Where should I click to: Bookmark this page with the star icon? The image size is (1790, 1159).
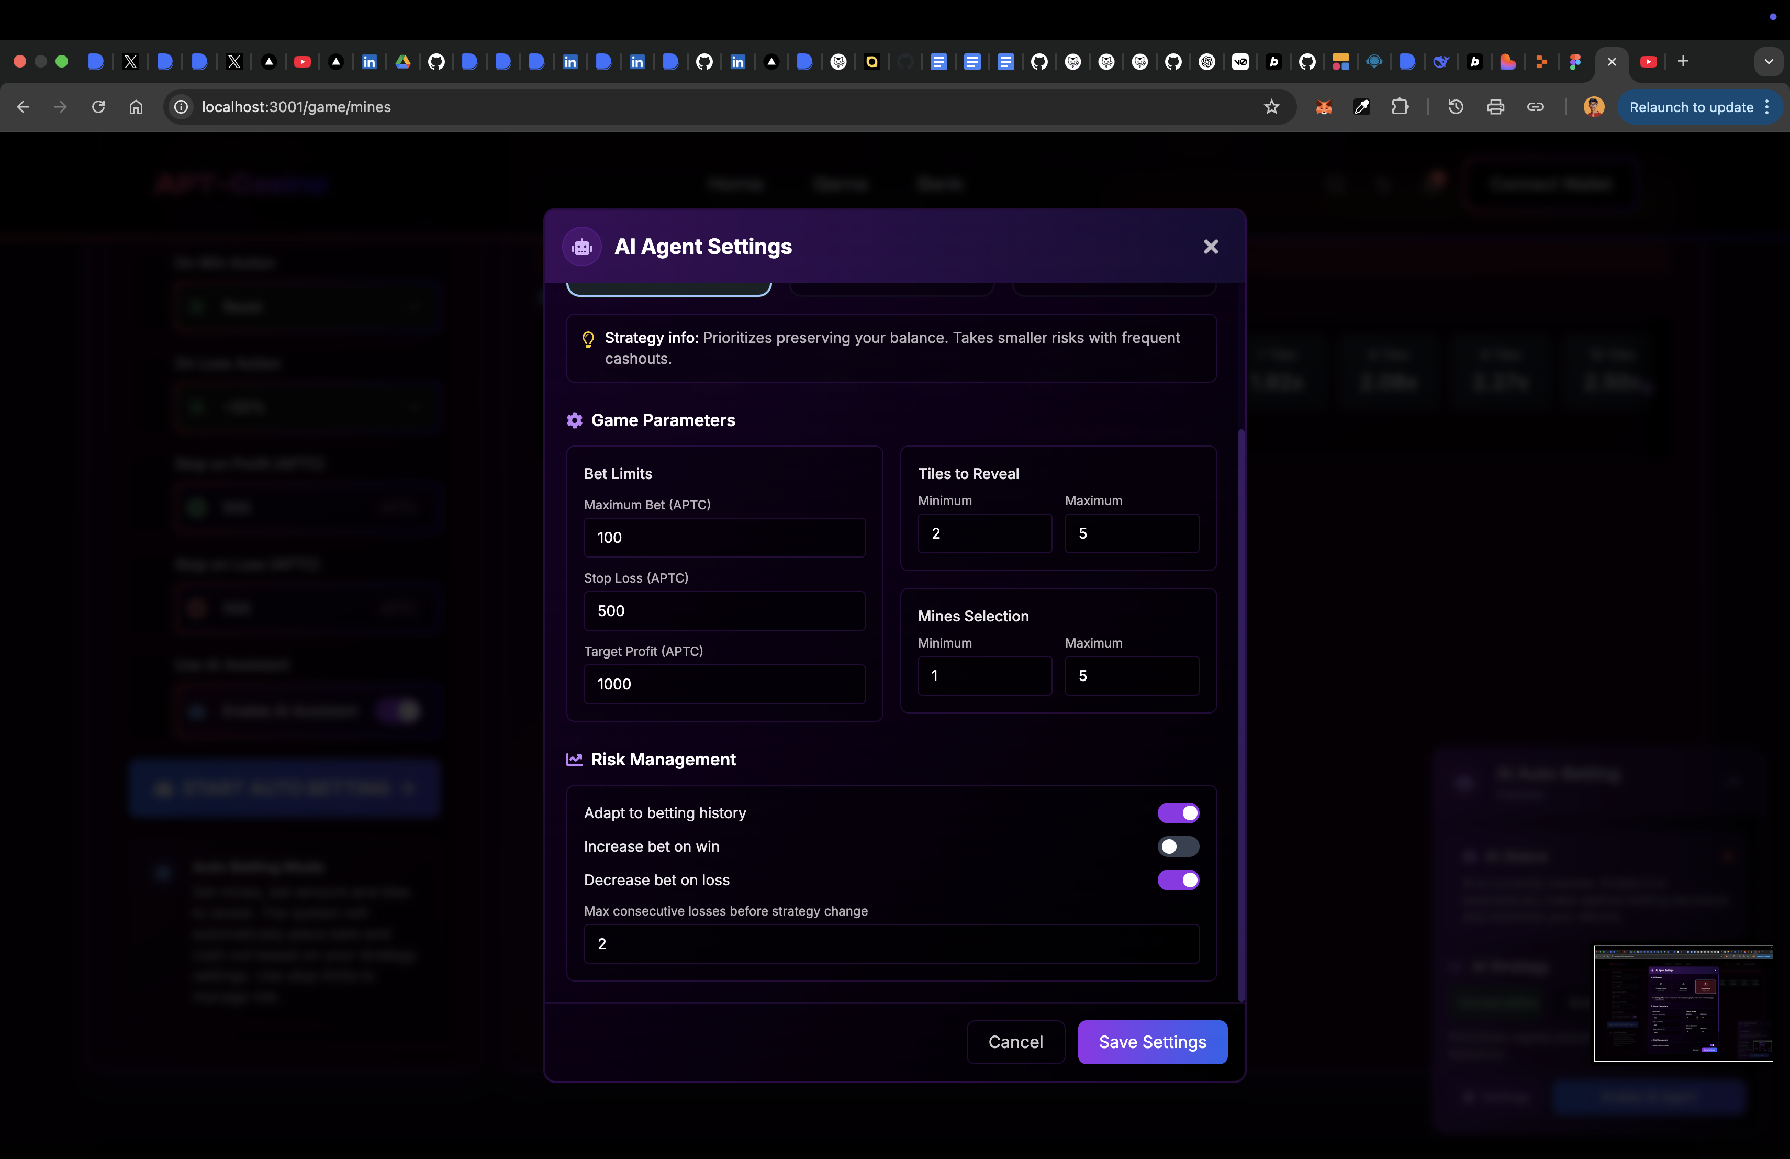coord(1271,107)
